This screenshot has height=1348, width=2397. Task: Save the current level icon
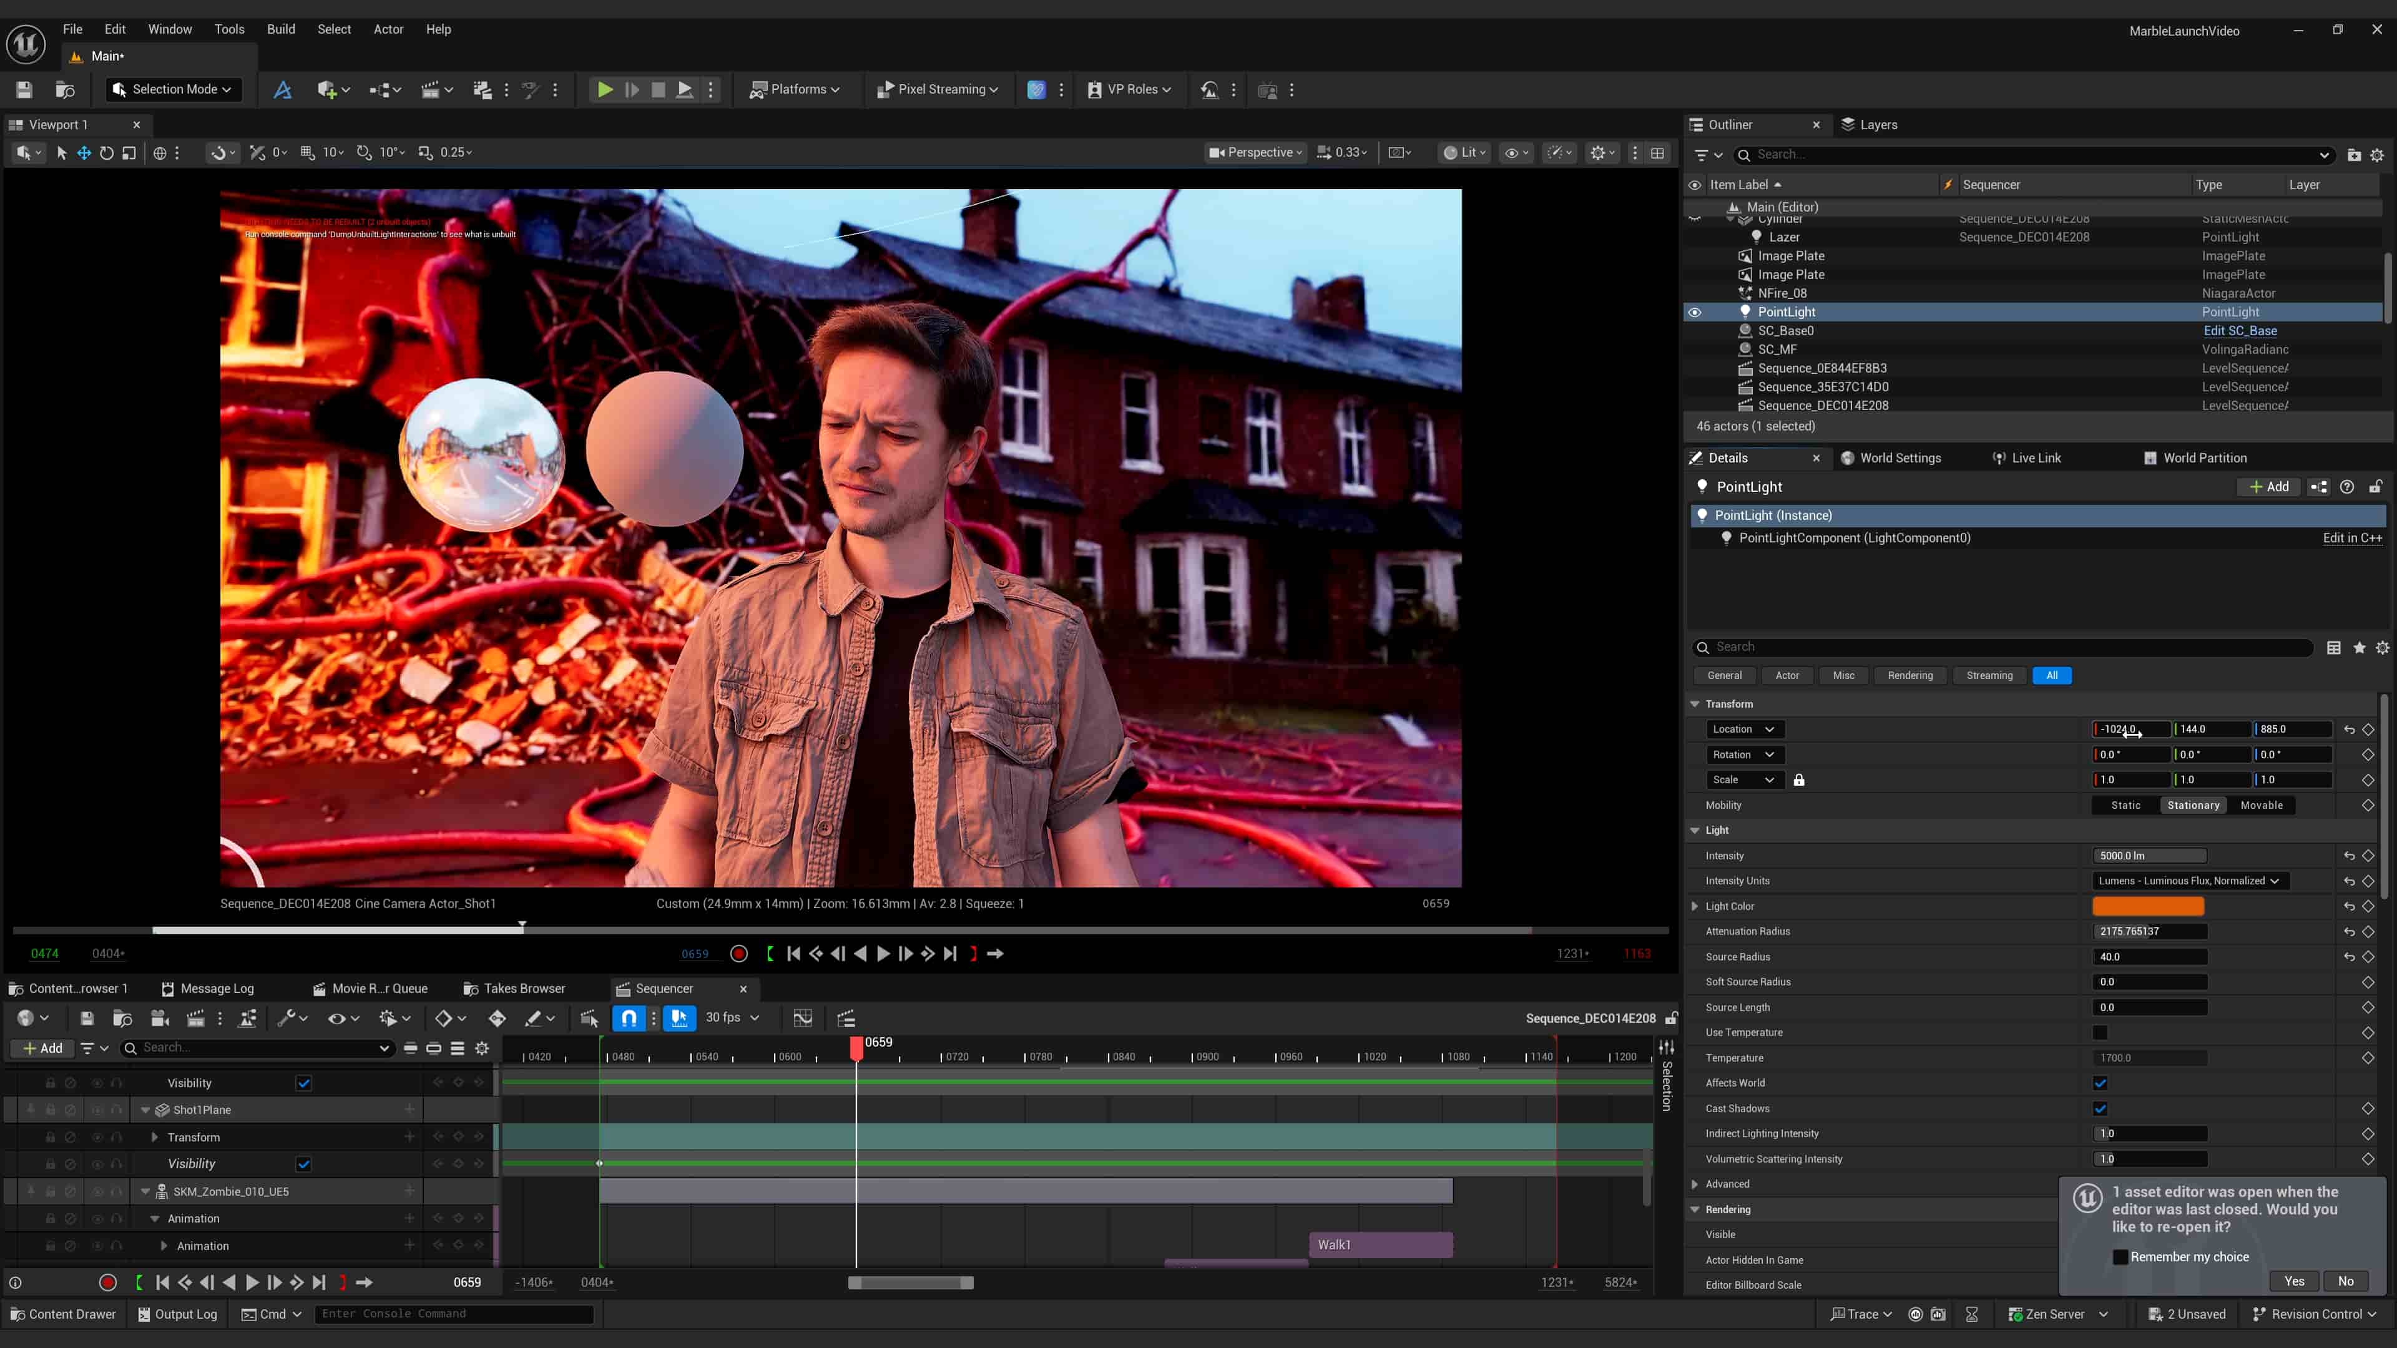(x=24, y=89)
